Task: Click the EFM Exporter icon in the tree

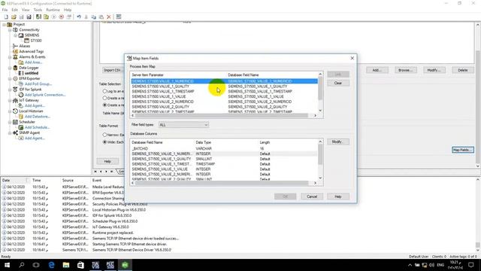Action: (x=15, y=78)
